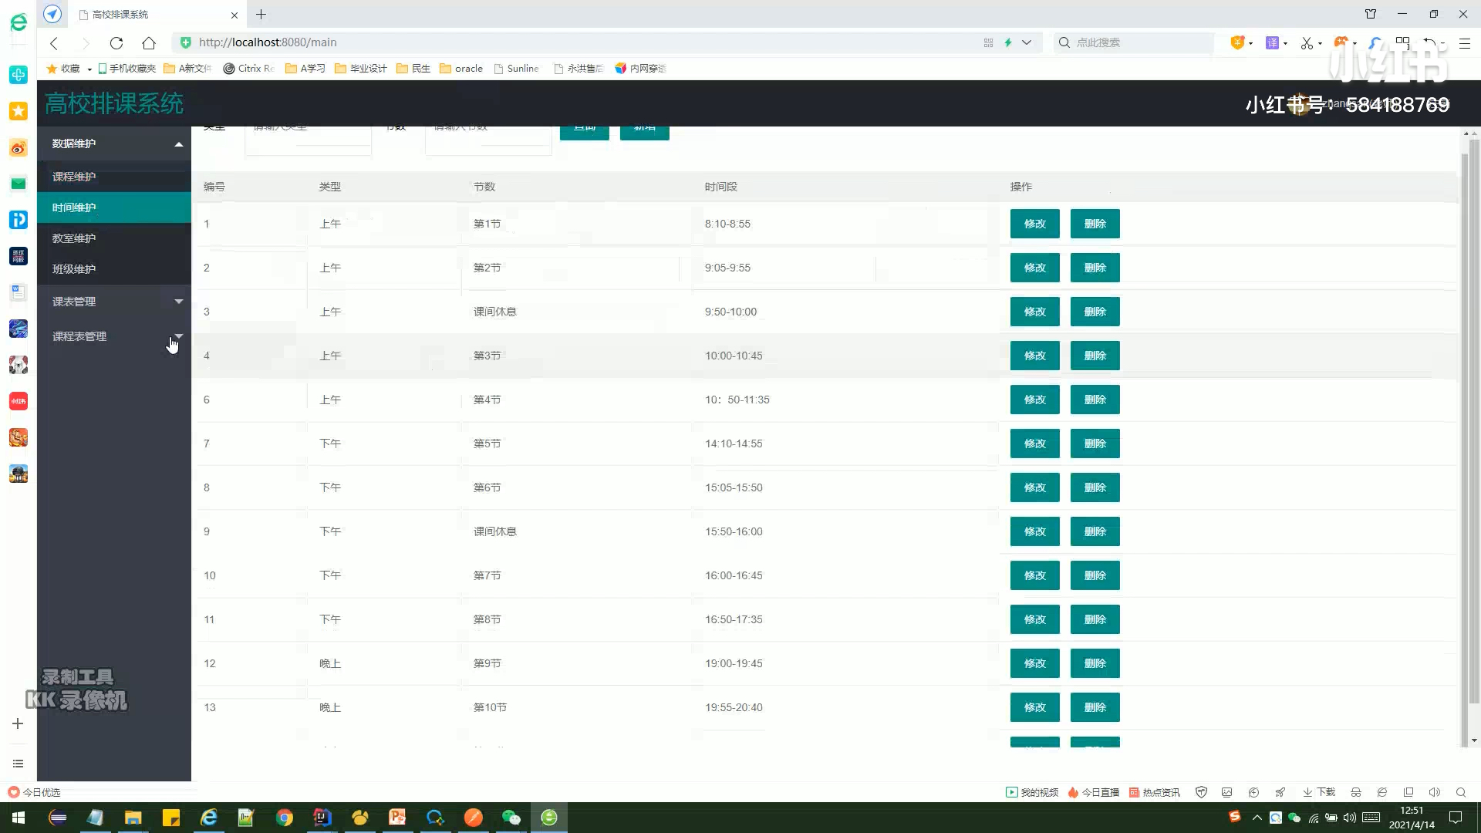Open IntelliJ IDEA from taskbar

click(322, 818)
